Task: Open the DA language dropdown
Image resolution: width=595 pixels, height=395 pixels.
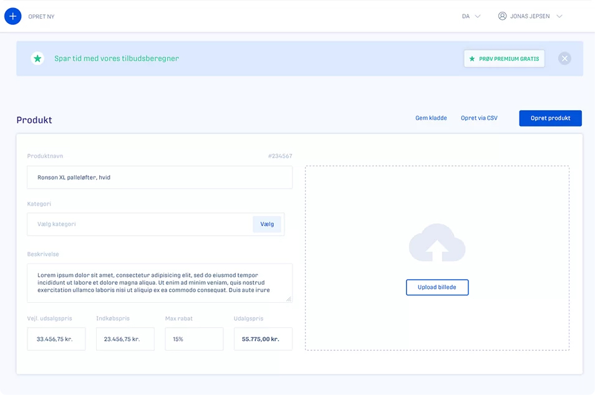Action: pyautogui.click(x=471, y=16)
